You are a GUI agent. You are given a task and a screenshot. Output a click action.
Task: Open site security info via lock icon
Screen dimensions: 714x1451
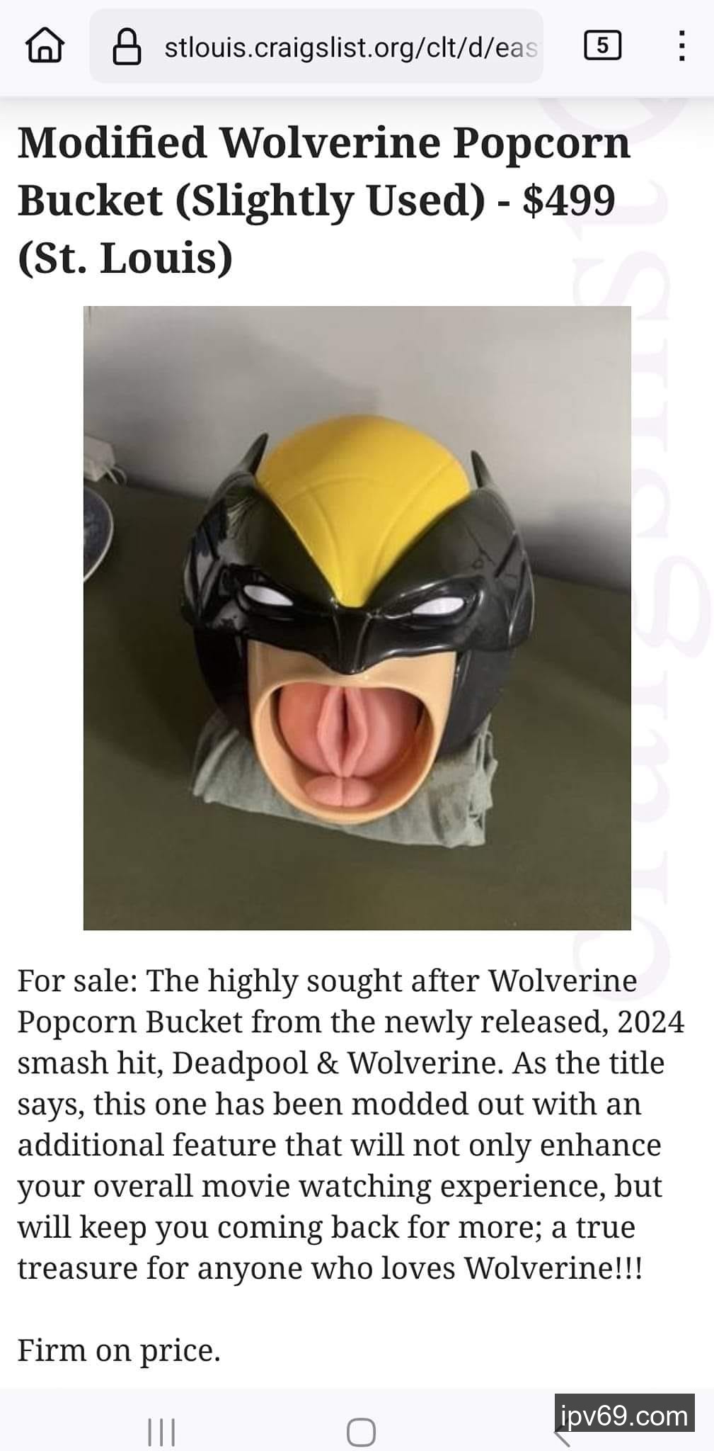[127, 47]
